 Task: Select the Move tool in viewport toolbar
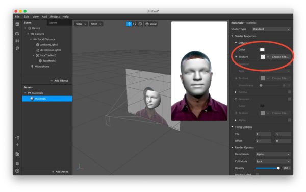coord(129,24)
